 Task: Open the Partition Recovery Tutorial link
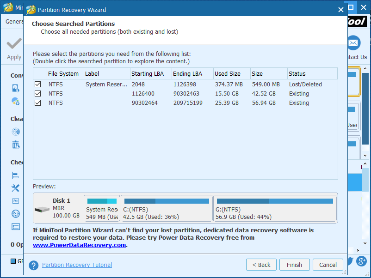click(x=77, y=265)
